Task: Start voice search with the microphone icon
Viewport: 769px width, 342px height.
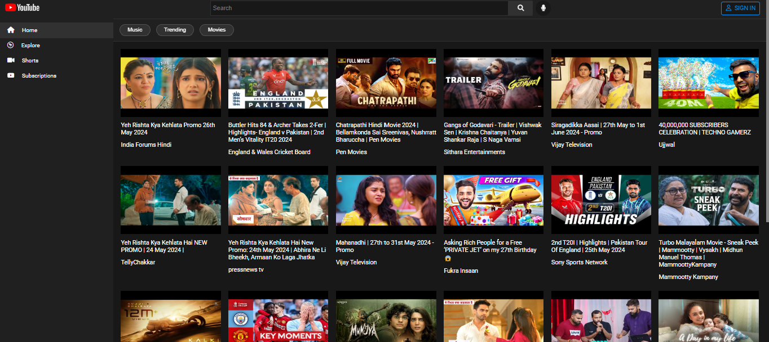Action: coord(543,8)
